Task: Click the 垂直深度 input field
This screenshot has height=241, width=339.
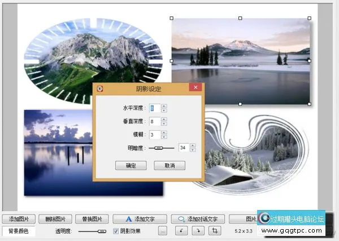Action: [x=155, y=122]
